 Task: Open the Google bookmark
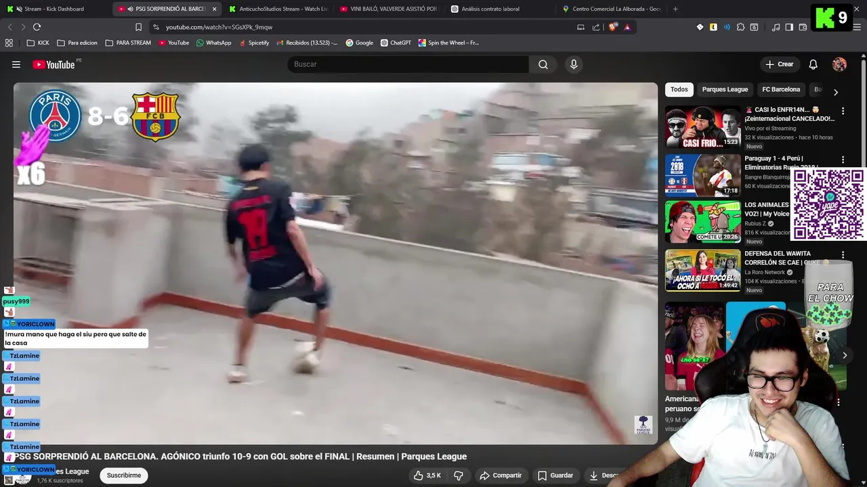click(x=359, y=43)
